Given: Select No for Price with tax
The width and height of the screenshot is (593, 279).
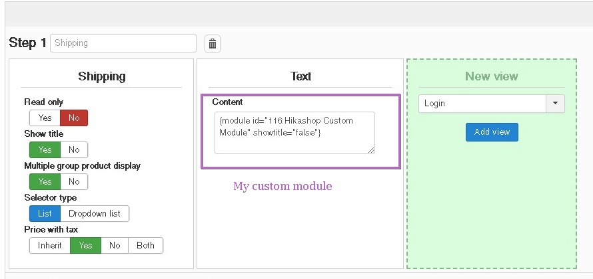Looking at the screenshot, I should (115, 246).
